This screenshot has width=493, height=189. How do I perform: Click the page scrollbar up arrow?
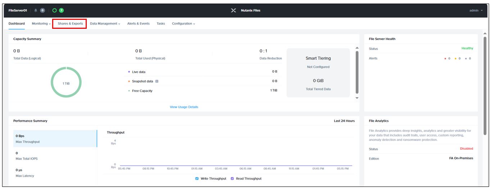[485, 33]
